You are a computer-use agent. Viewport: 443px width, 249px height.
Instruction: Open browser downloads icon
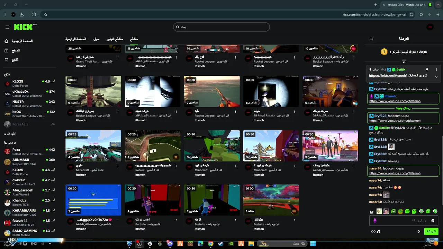coord(22,15)
